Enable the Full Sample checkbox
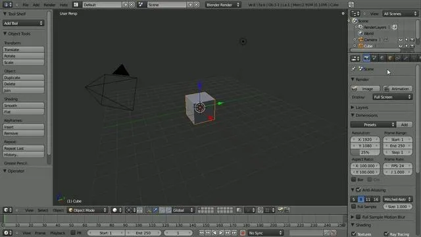421x237 pixels. [354, 206]
